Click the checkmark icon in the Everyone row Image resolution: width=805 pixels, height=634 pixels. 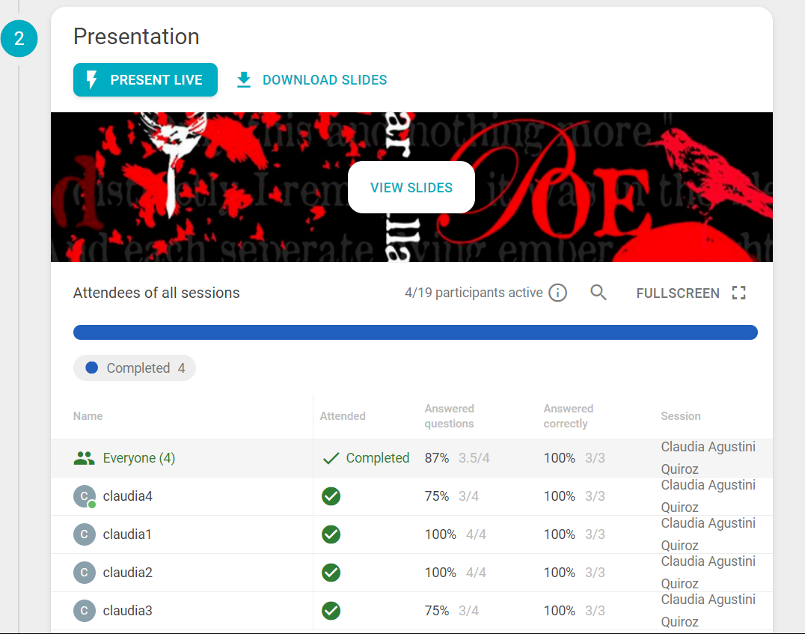tap(331, 458)
